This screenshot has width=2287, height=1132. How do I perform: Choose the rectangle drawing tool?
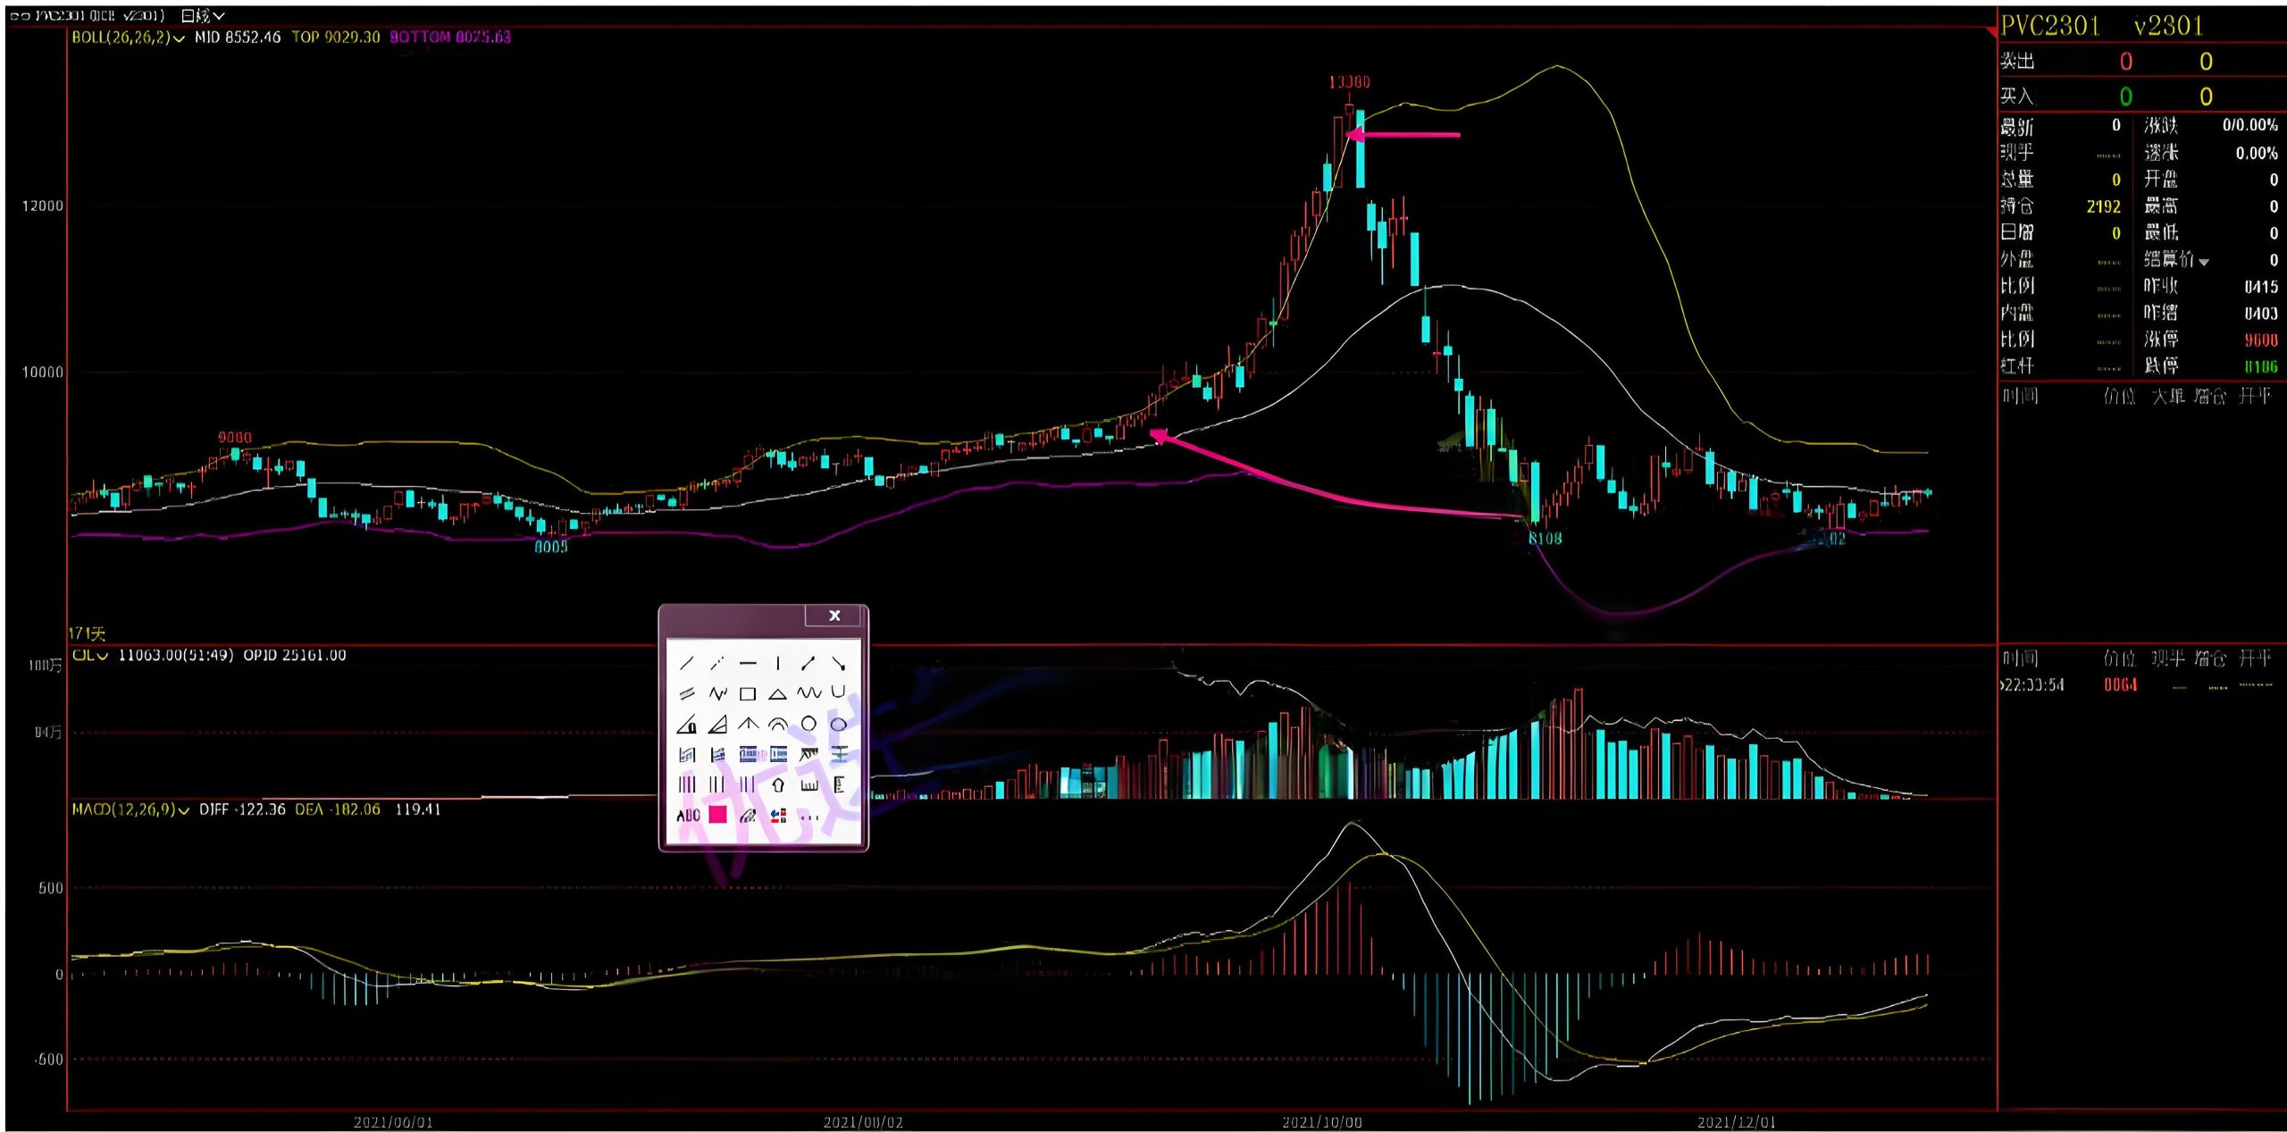pos(748,693)
